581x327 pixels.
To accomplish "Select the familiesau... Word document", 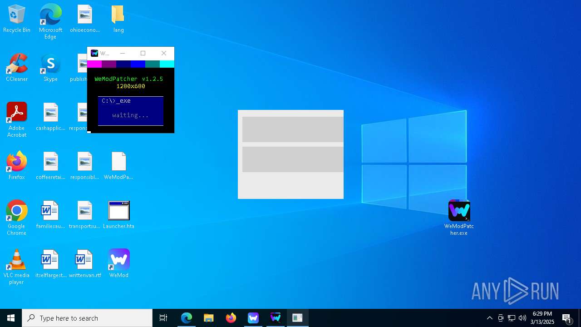I will pyautogui.click(x=50, y=215).
